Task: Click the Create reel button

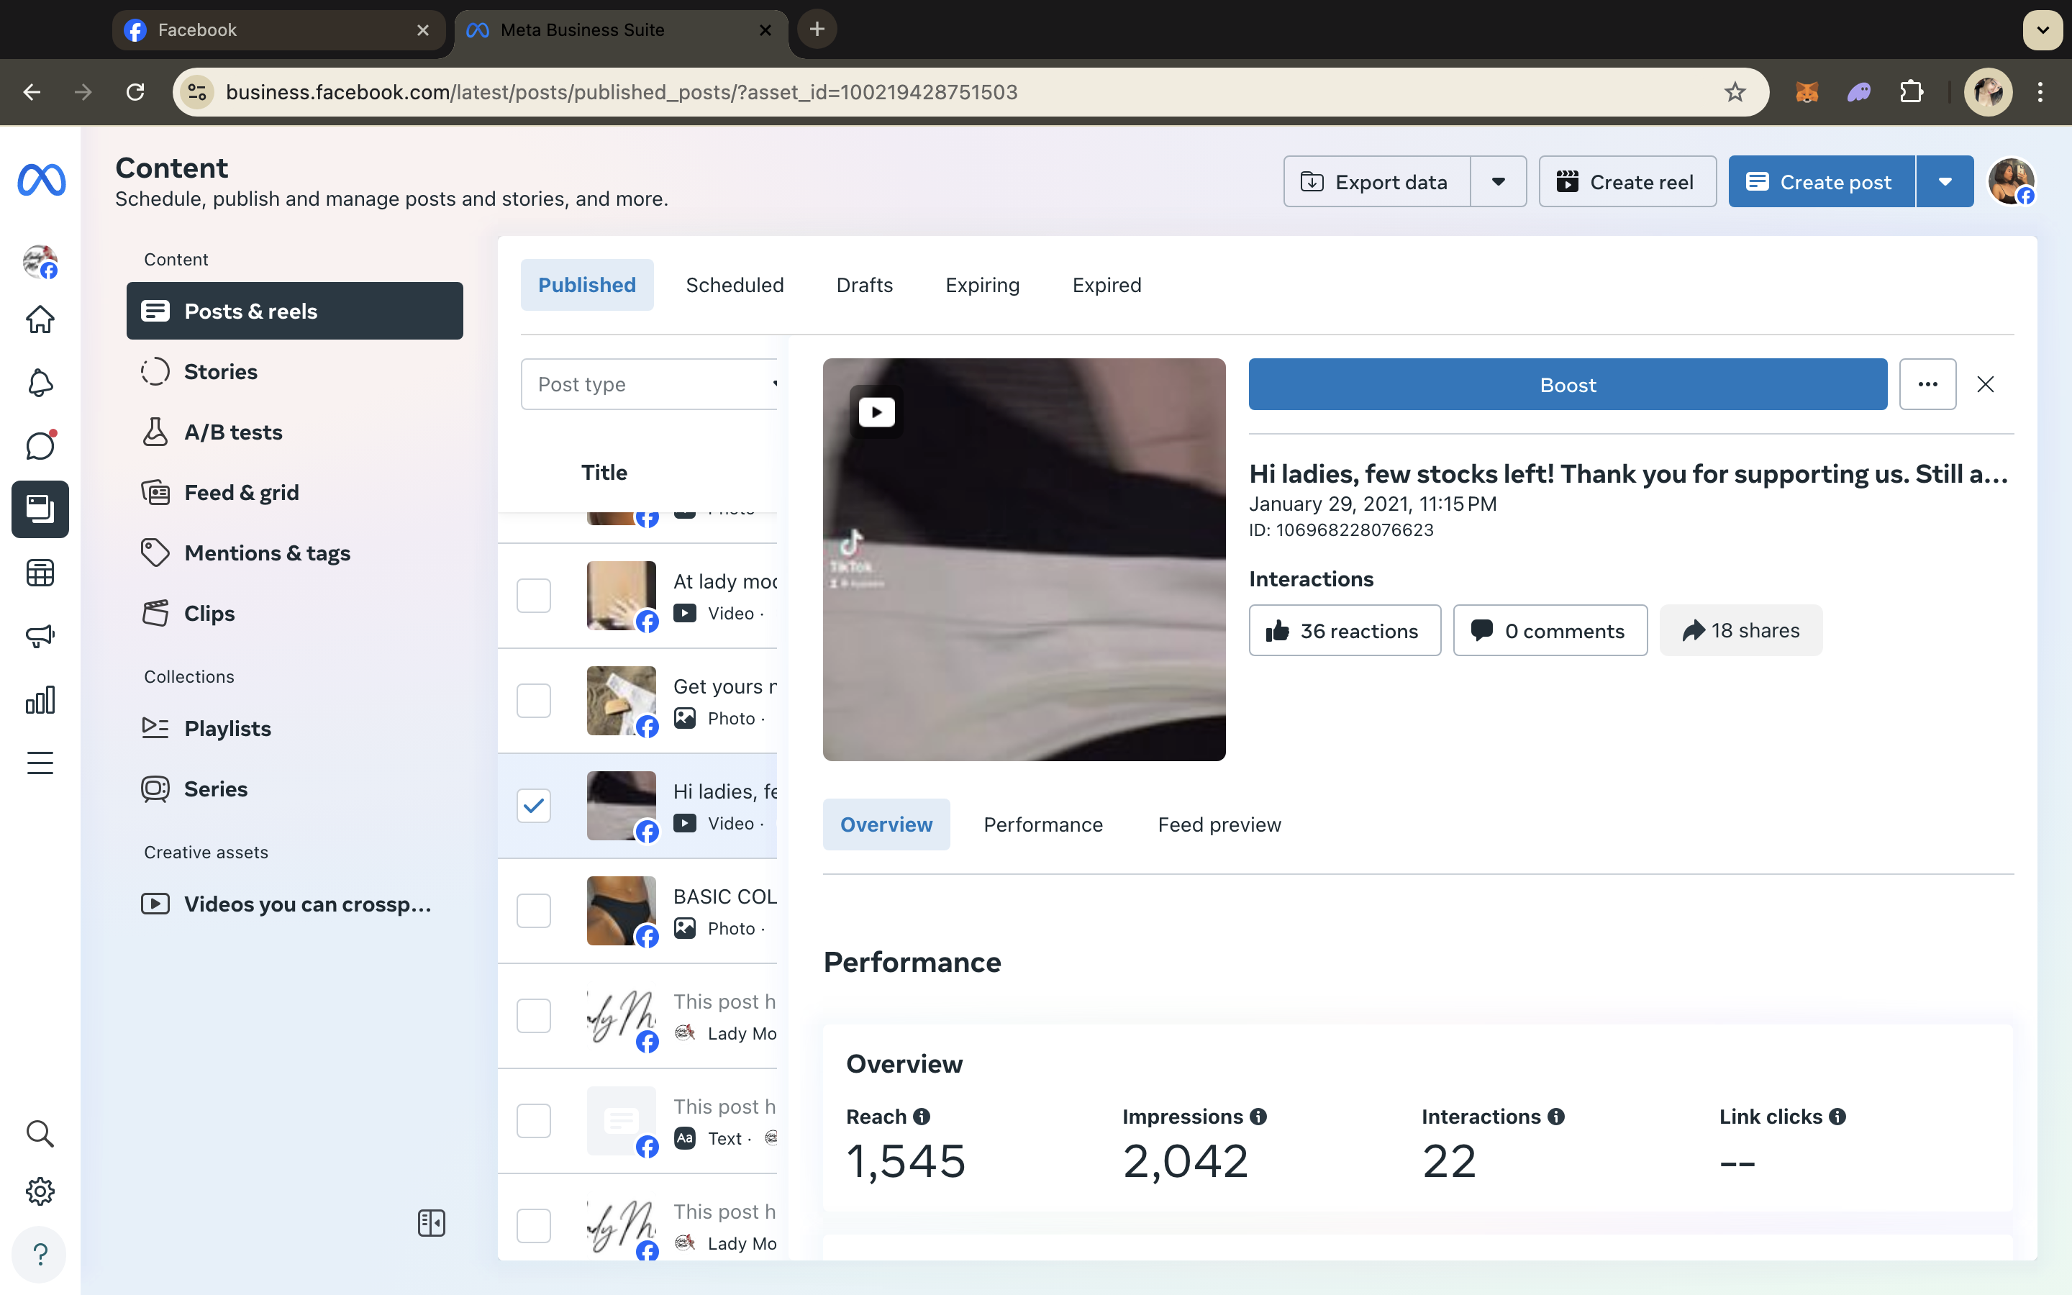Action: (1627, 181)
